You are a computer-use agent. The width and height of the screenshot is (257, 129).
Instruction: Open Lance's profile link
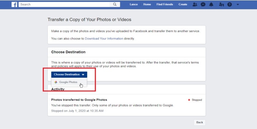coord(134,5)
